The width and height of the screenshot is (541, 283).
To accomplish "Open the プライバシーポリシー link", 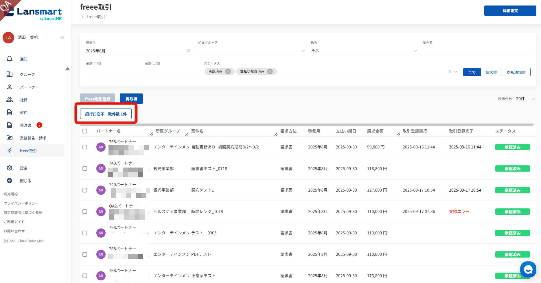I will (x=21, y=203).
